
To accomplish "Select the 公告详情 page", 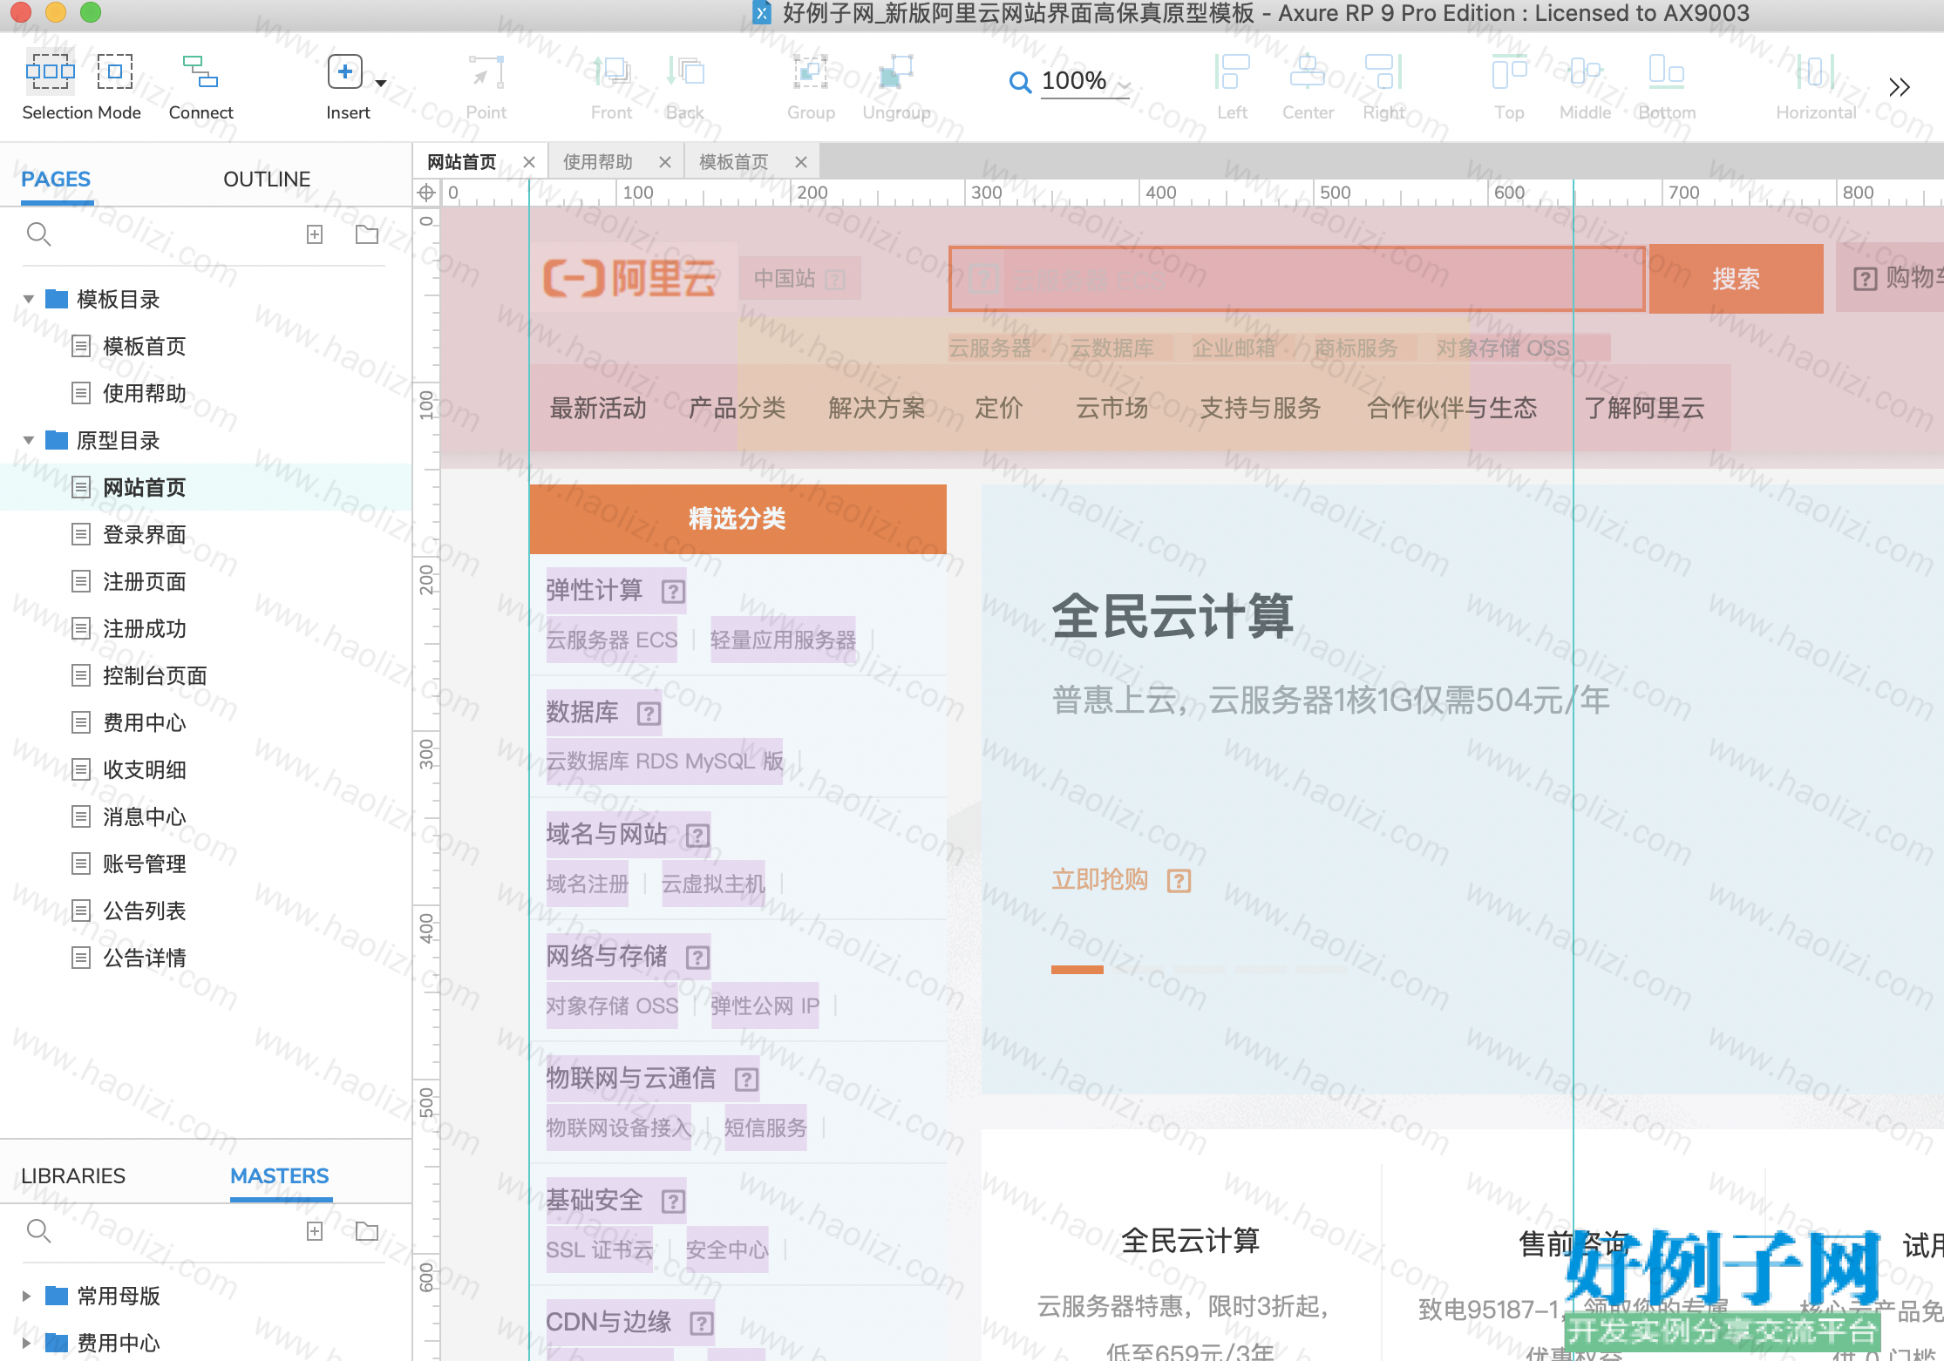I will (x=144, y=958).
